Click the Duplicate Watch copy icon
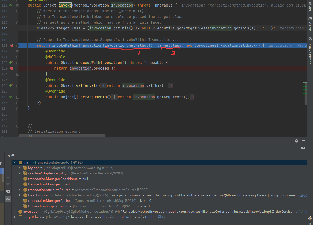 click(8, 191)
